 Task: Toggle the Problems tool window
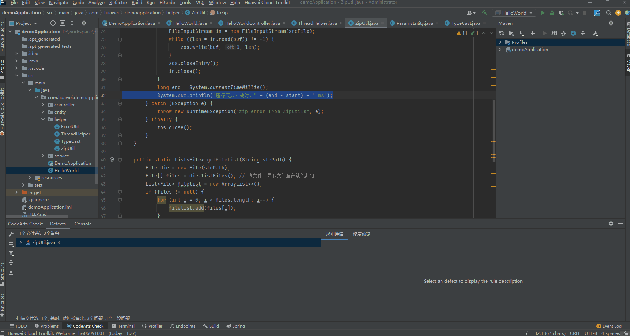coord(46,326)
